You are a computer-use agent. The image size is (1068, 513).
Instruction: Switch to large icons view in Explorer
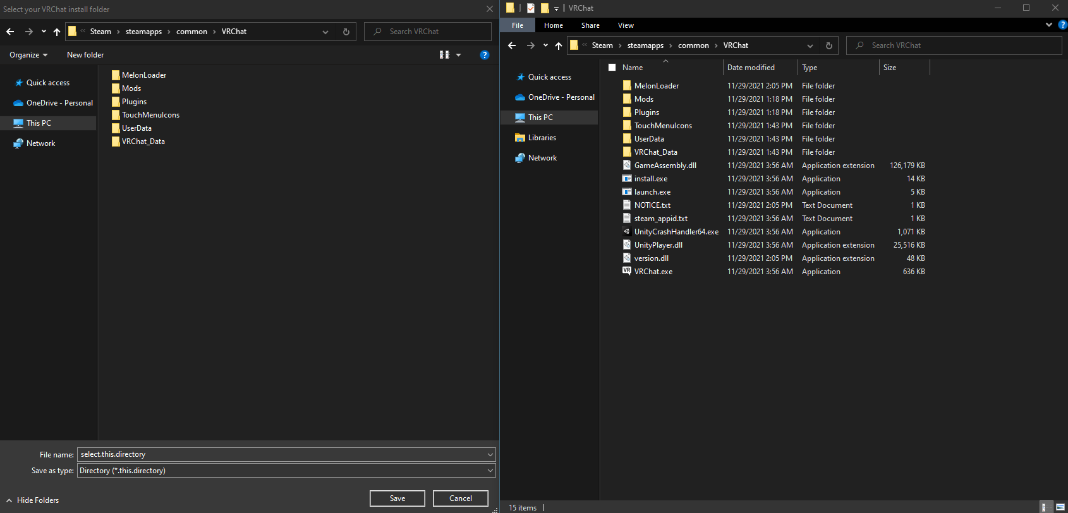coord(1060,507)
